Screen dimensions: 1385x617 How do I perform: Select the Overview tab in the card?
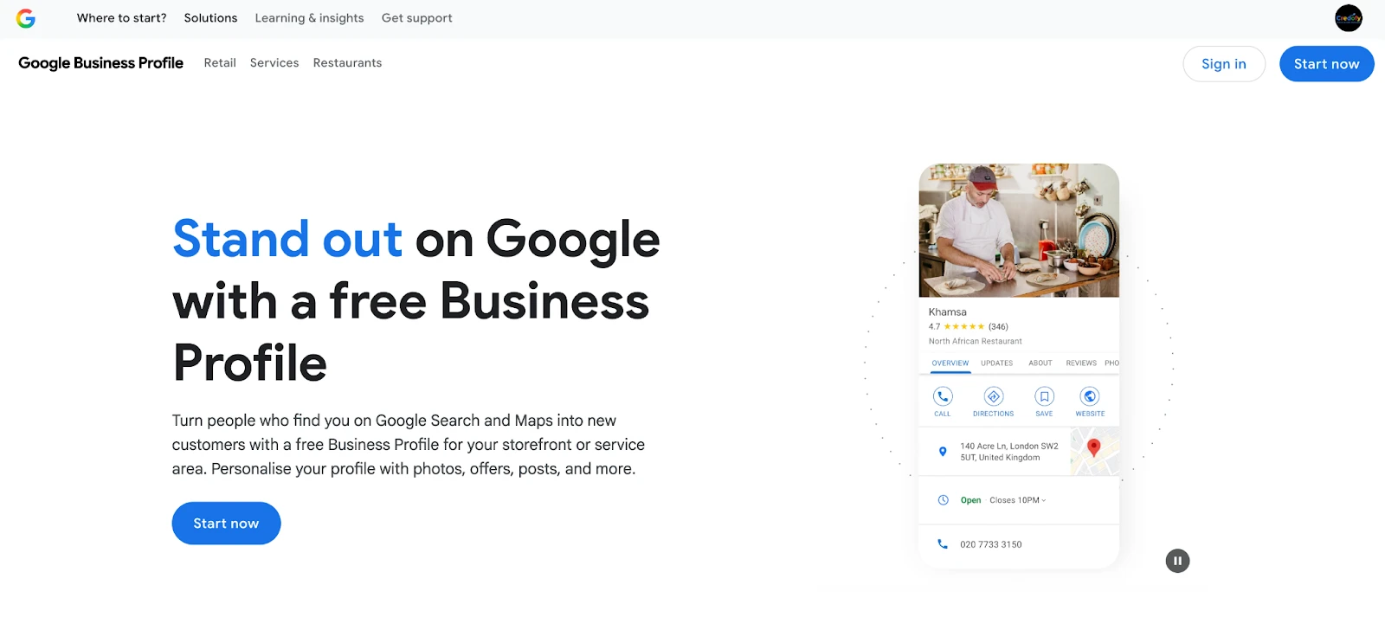[x=950, y=363]
